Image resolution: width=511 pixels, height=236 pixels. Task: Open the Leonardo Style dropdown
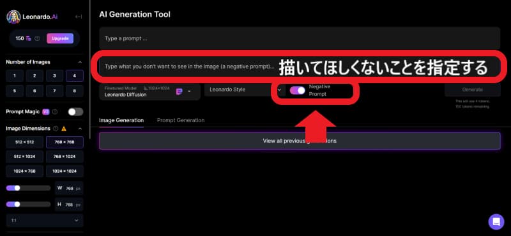(245, 90)
